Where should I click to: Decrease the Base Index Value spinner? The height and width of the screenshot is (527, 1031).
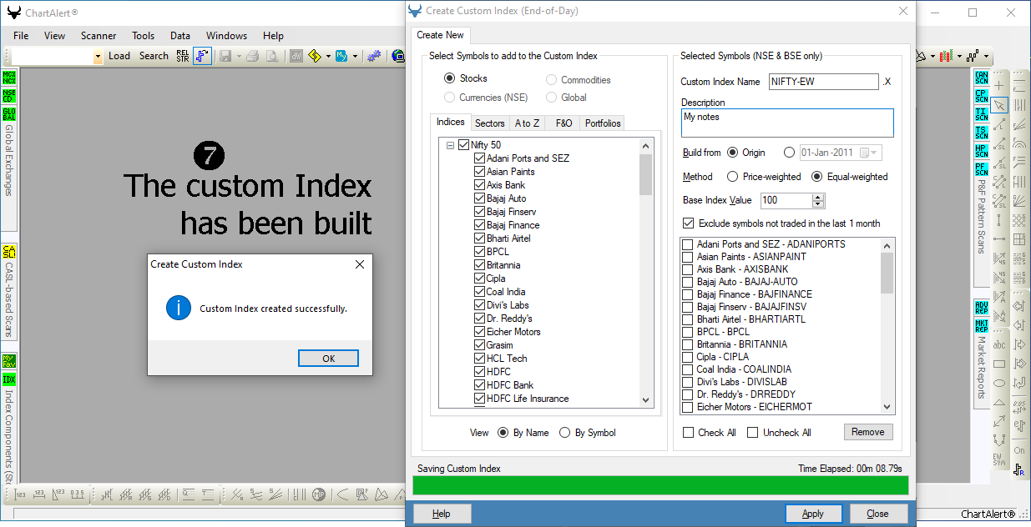818,204
